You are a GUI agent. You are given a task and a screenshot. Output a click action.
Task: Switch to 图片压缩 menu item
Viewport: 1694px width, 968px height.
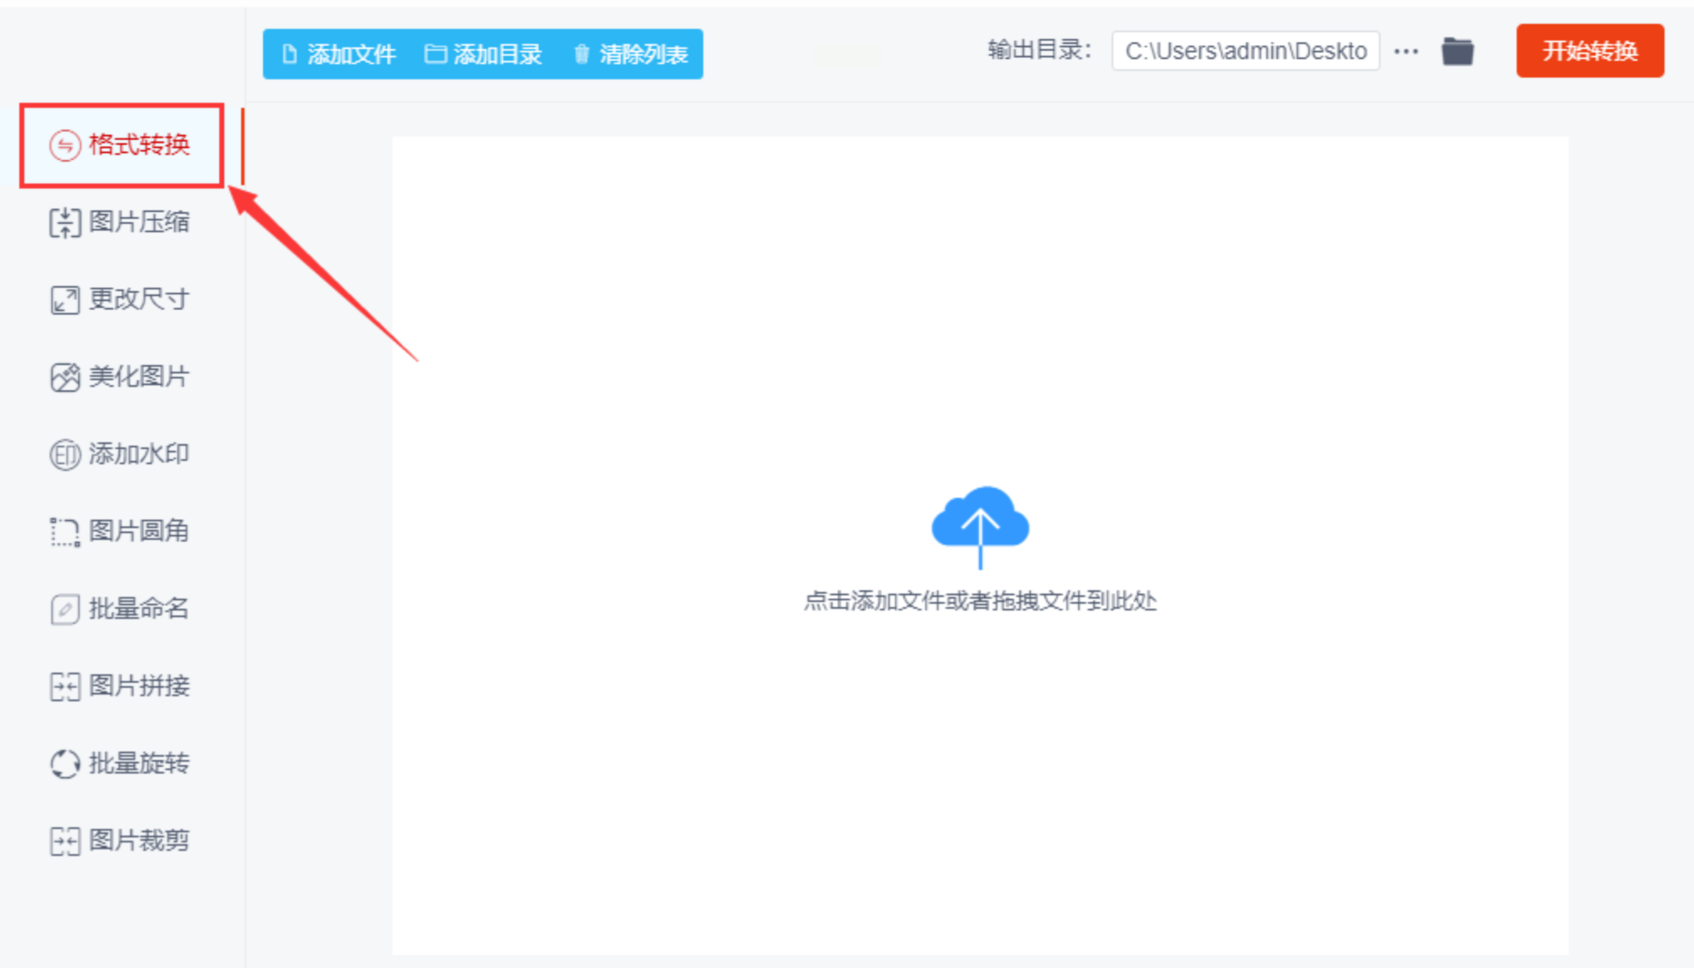point(139,223)
